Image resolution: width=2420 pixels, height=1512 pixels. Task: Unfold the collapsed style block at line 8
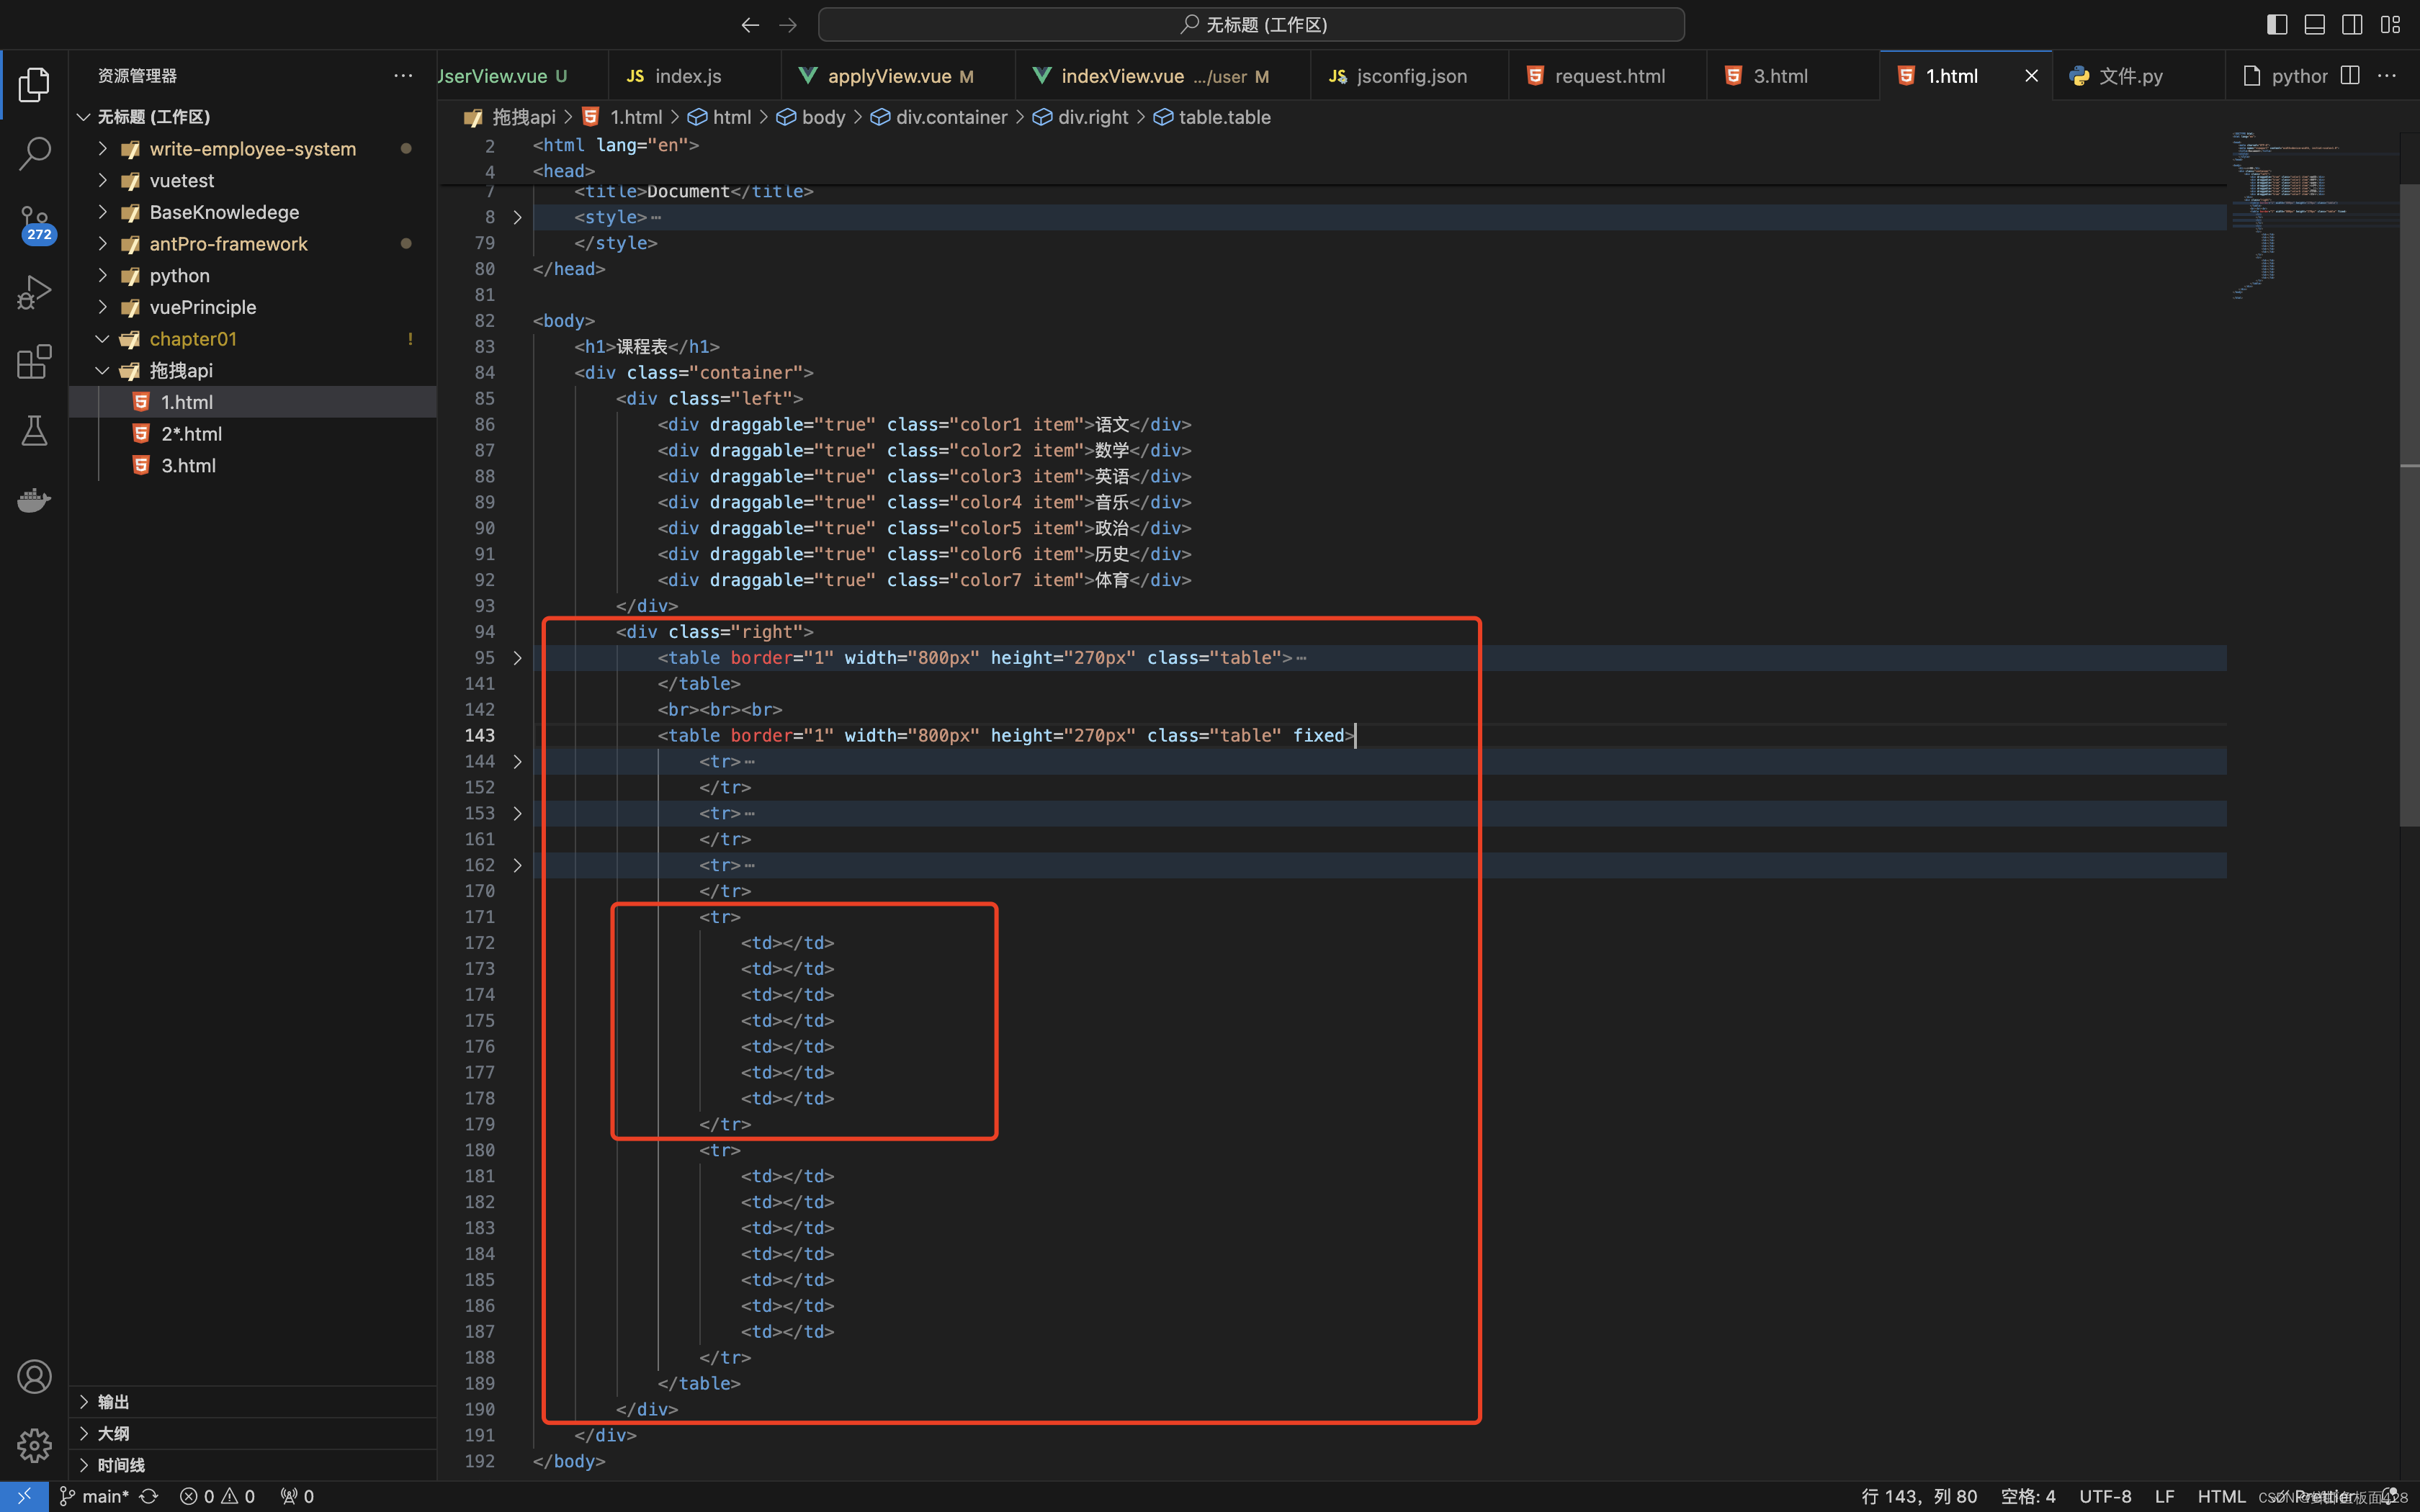click(x=517, y=217)
